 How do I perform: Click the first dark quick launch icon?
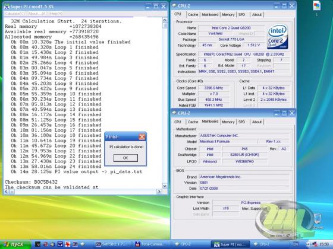(37, 244)
